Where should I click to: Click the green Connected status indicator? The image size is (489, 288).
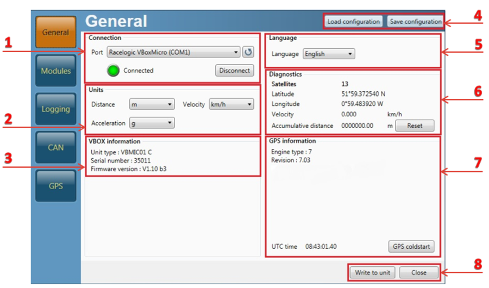[113, 70]
